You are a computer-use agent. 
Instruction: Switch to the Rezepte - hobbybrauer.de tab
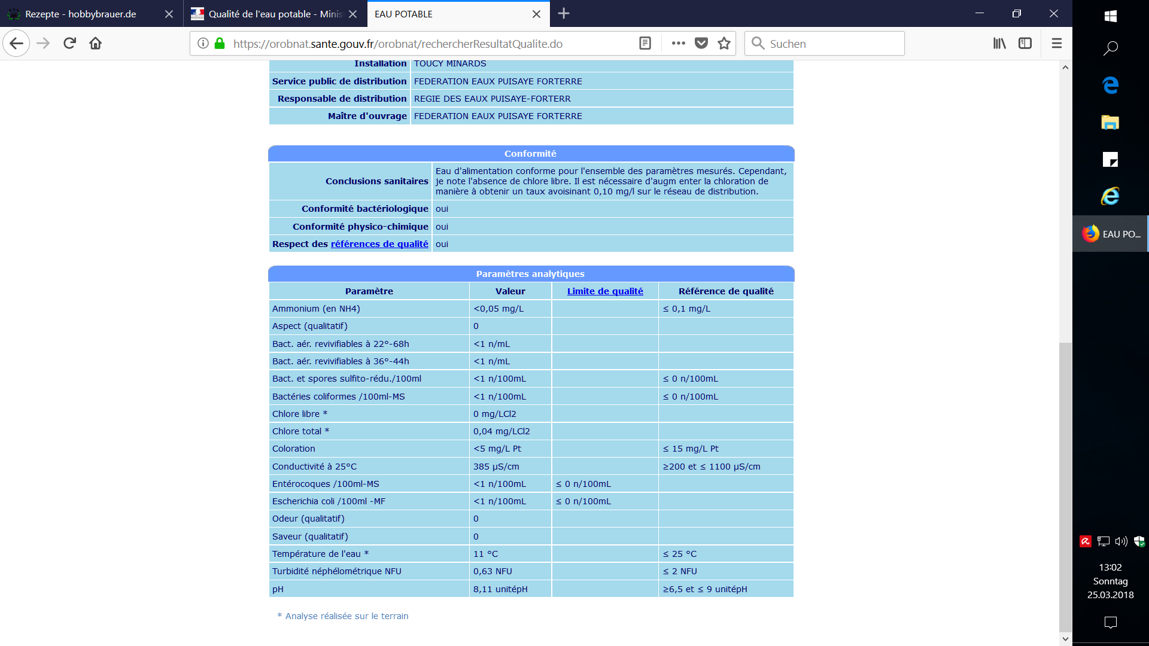81,14
